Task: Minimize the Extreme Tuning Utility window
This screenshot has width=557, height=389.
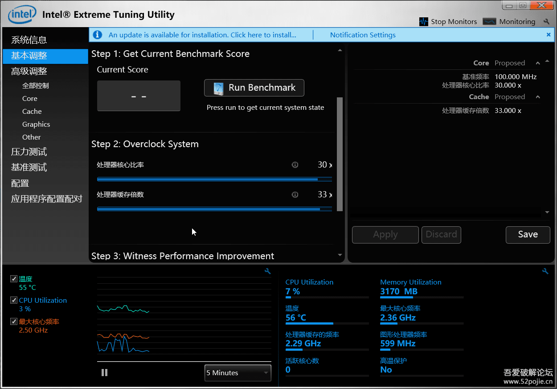Action: [x=509, y=5]
